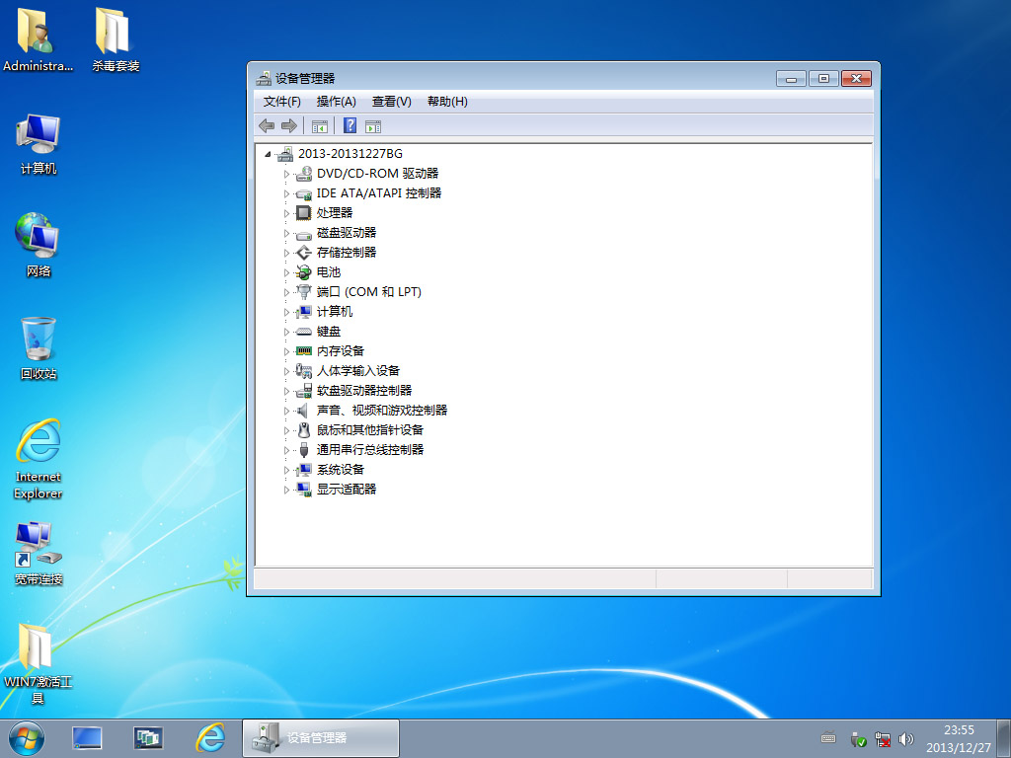Click the Show desktop button in taskbar
Viewport: 1011px width, 758px height.
coord(1004,738)
